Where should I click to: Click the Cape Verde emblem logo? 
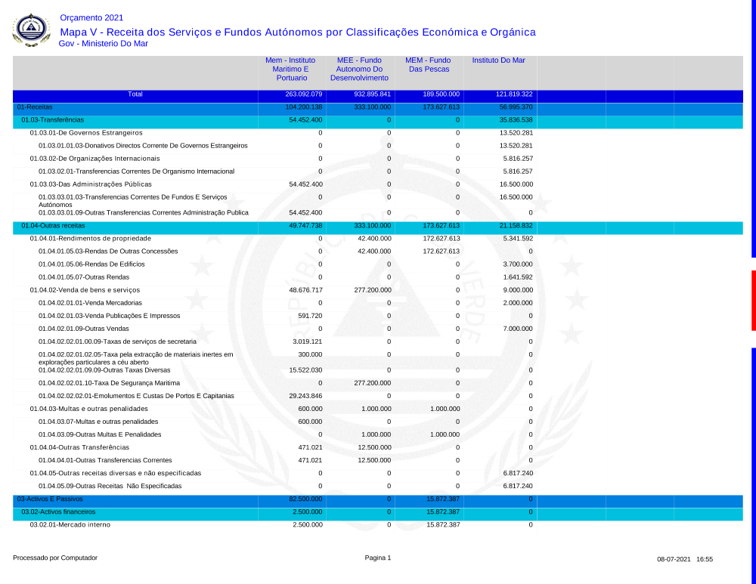(31, 29)
